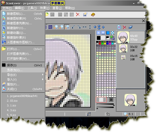Open the 查看(Z) menu
The image size is (156, 132).
(57, 8)
